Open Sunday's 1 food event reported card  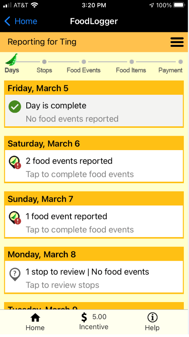(x=94, y=221)
